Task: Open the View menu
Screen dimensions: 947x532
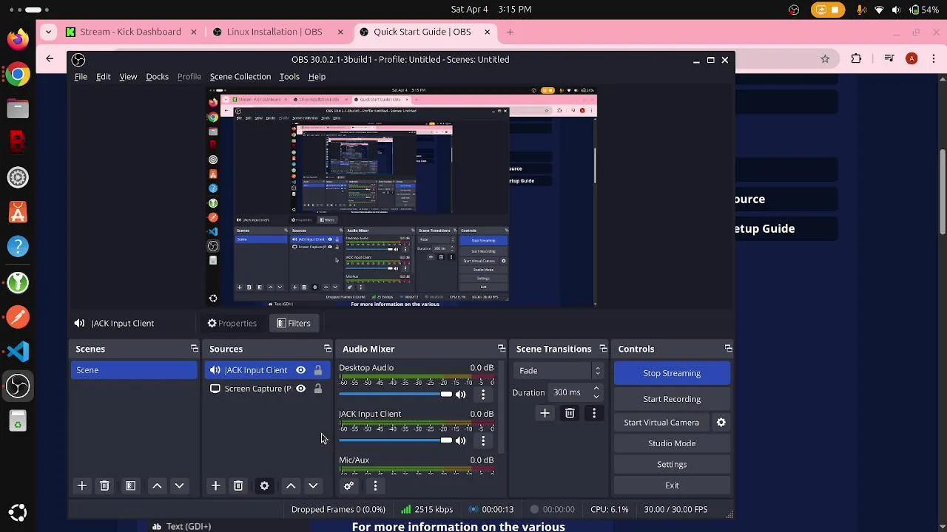Action: (x=128, y=77)
